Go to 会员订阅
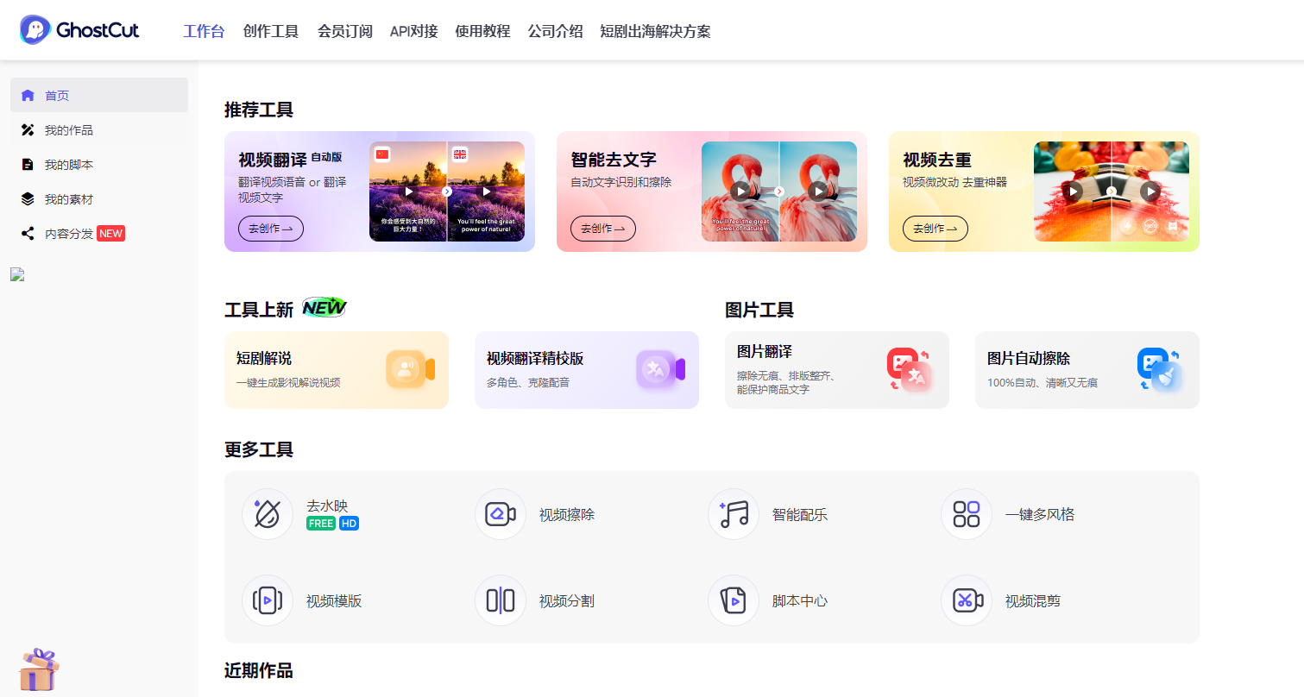 [x=345, y=31]
